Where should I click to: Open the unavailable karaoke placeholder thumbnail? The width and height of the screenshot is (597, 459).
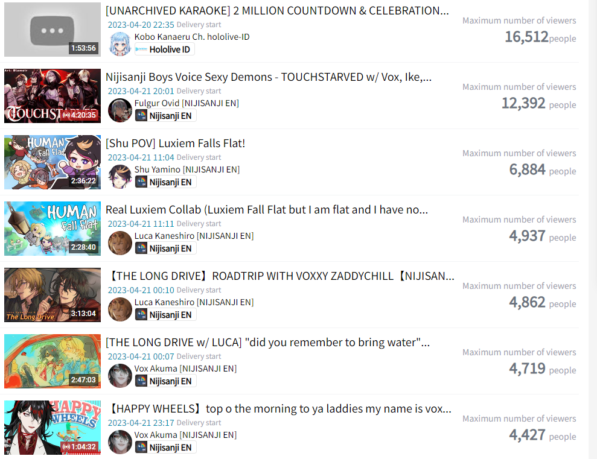pyautogui.click(x=53, y=30)
